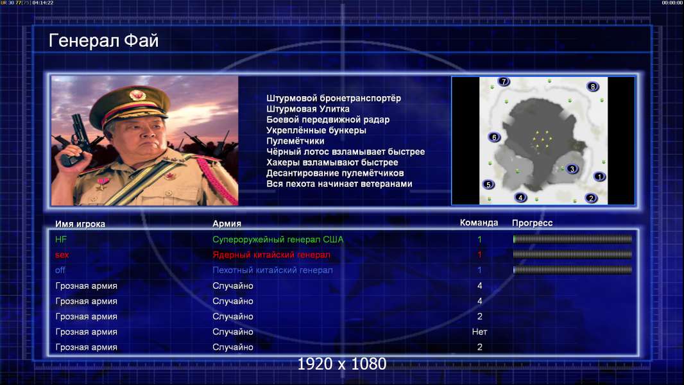Select start position marker 6 on minimap
The width and height of the screenshot is (684, 385).
click(x=494, y=137)
